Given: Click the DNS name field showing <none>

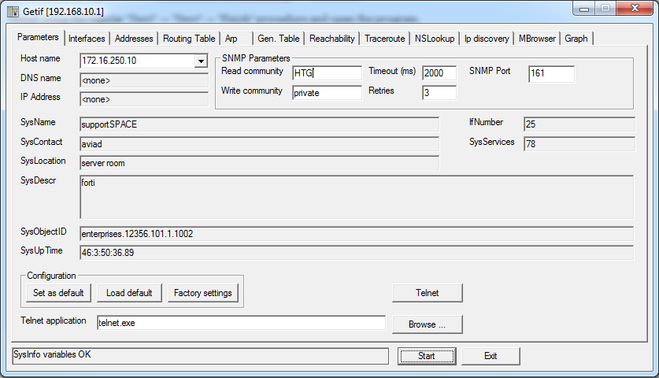Looking at the screenshot, I should [144, 80].
